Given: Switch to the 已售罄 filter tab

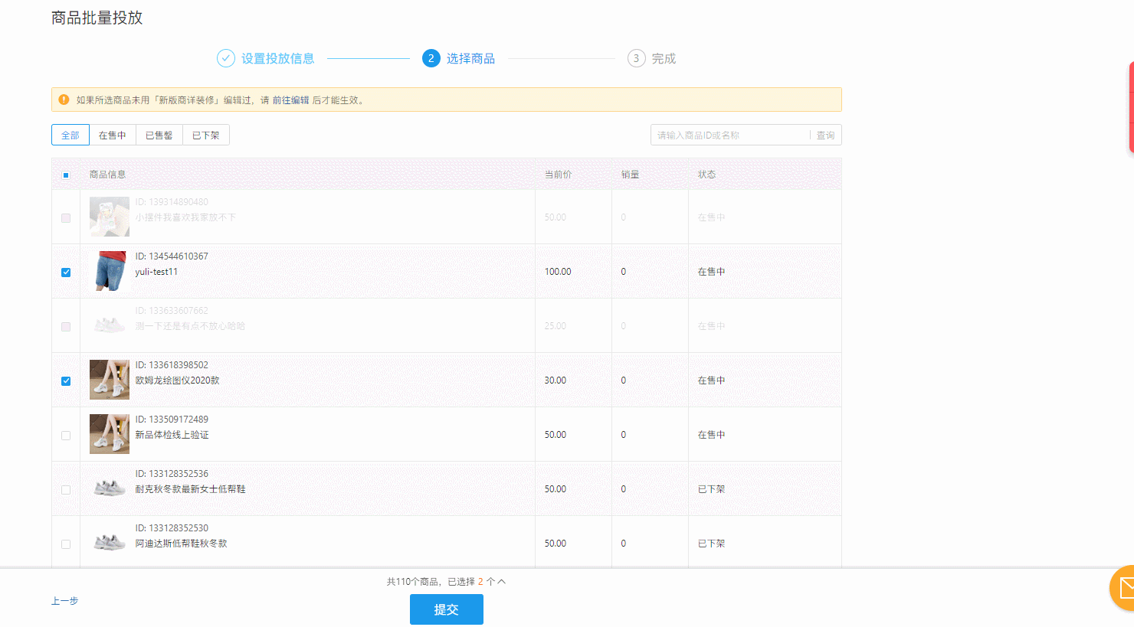Looking at the screenshot, I should coord(159,135).
